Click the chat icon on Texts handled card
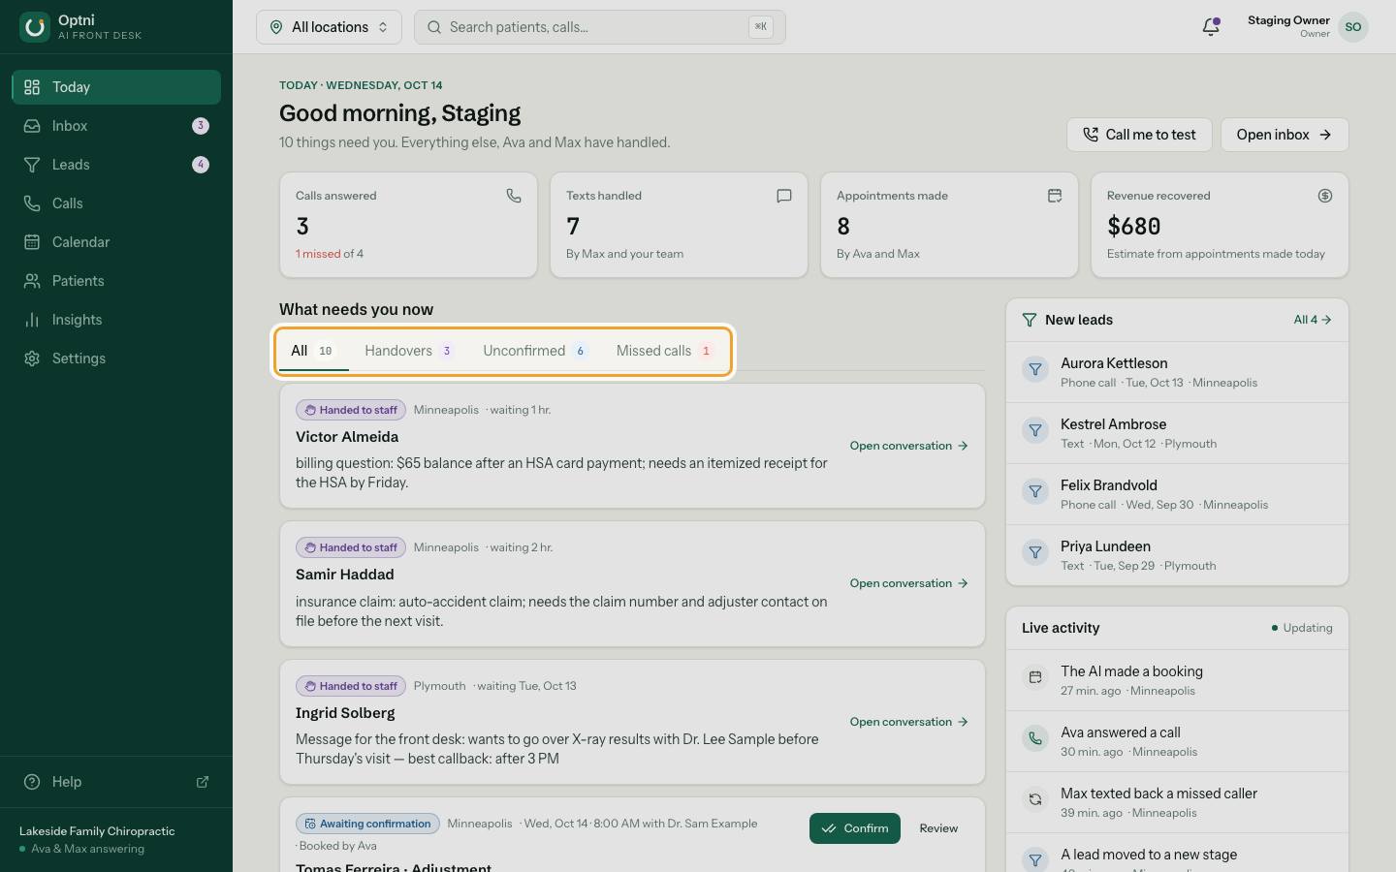 tap(784, 196)
